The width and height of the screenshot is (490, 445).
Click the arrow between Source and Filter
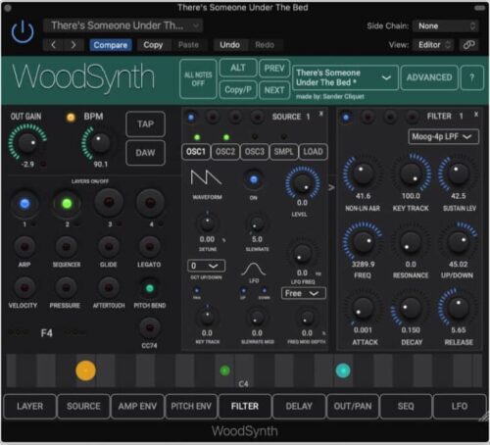(x=331, y=188)
